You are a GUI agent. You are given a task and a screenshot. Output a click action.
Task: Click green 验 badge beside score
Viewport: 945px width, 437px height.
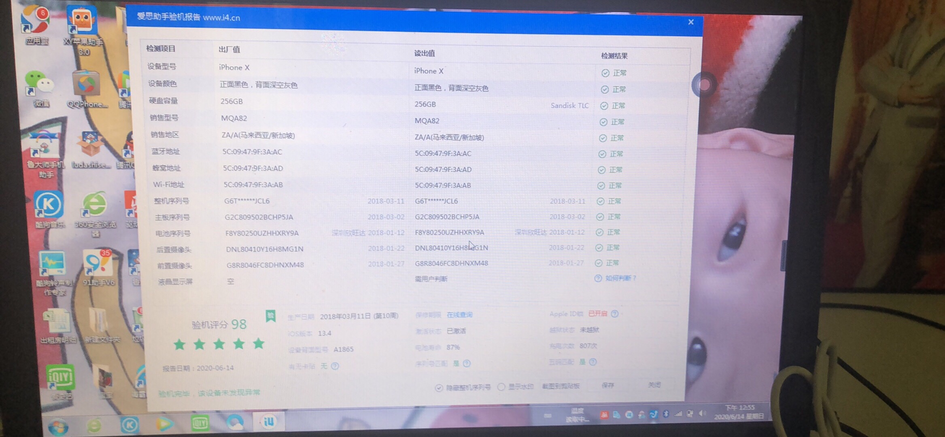click(x=270, y=316)
